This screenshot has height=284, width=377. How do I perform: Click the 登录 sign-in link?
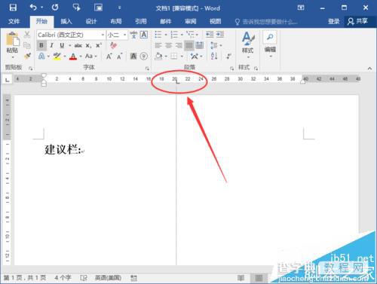click(x=334, y=21)
